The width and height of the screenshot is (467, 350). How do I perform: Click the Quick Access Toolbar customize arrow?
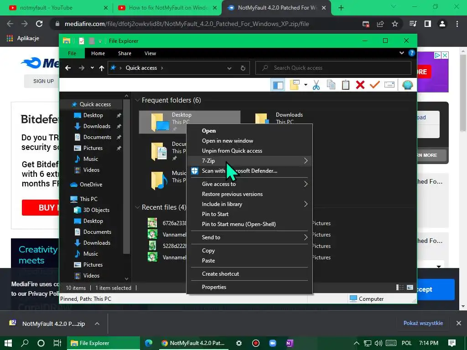coord(100,41)
